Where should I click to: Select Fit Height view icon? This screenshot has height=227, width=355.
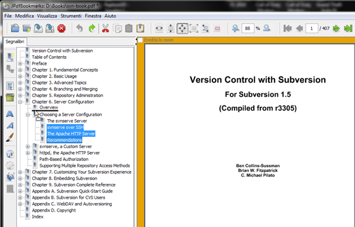[x=170, y=28]
